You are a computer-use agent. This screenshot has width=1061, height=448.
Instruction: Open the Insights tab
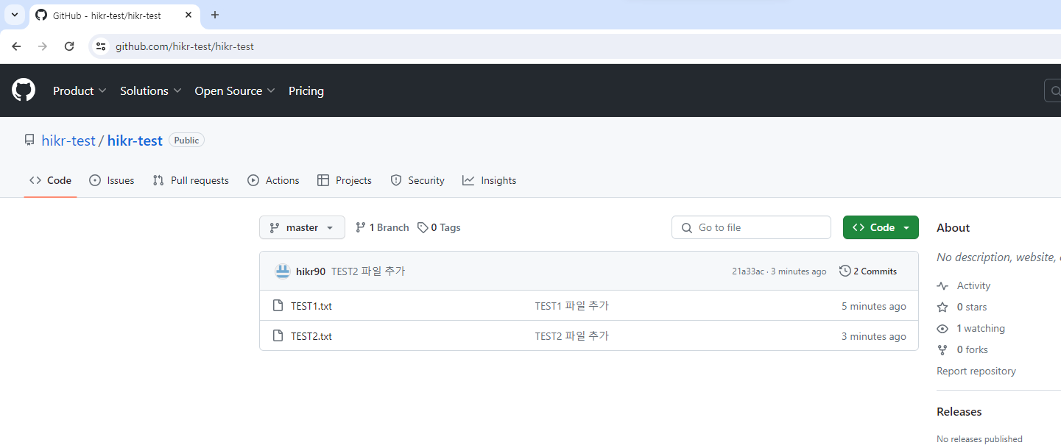pyautogui.click(x=490, y=180)
